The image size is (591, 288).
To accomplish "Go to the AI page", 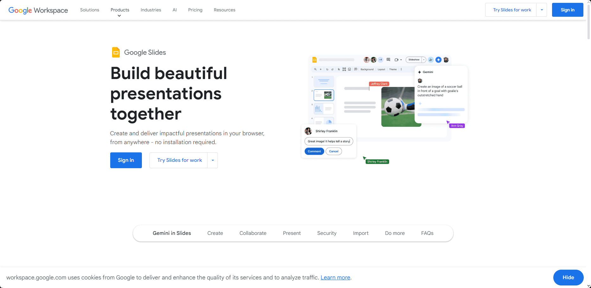I will tap(175, 10).
